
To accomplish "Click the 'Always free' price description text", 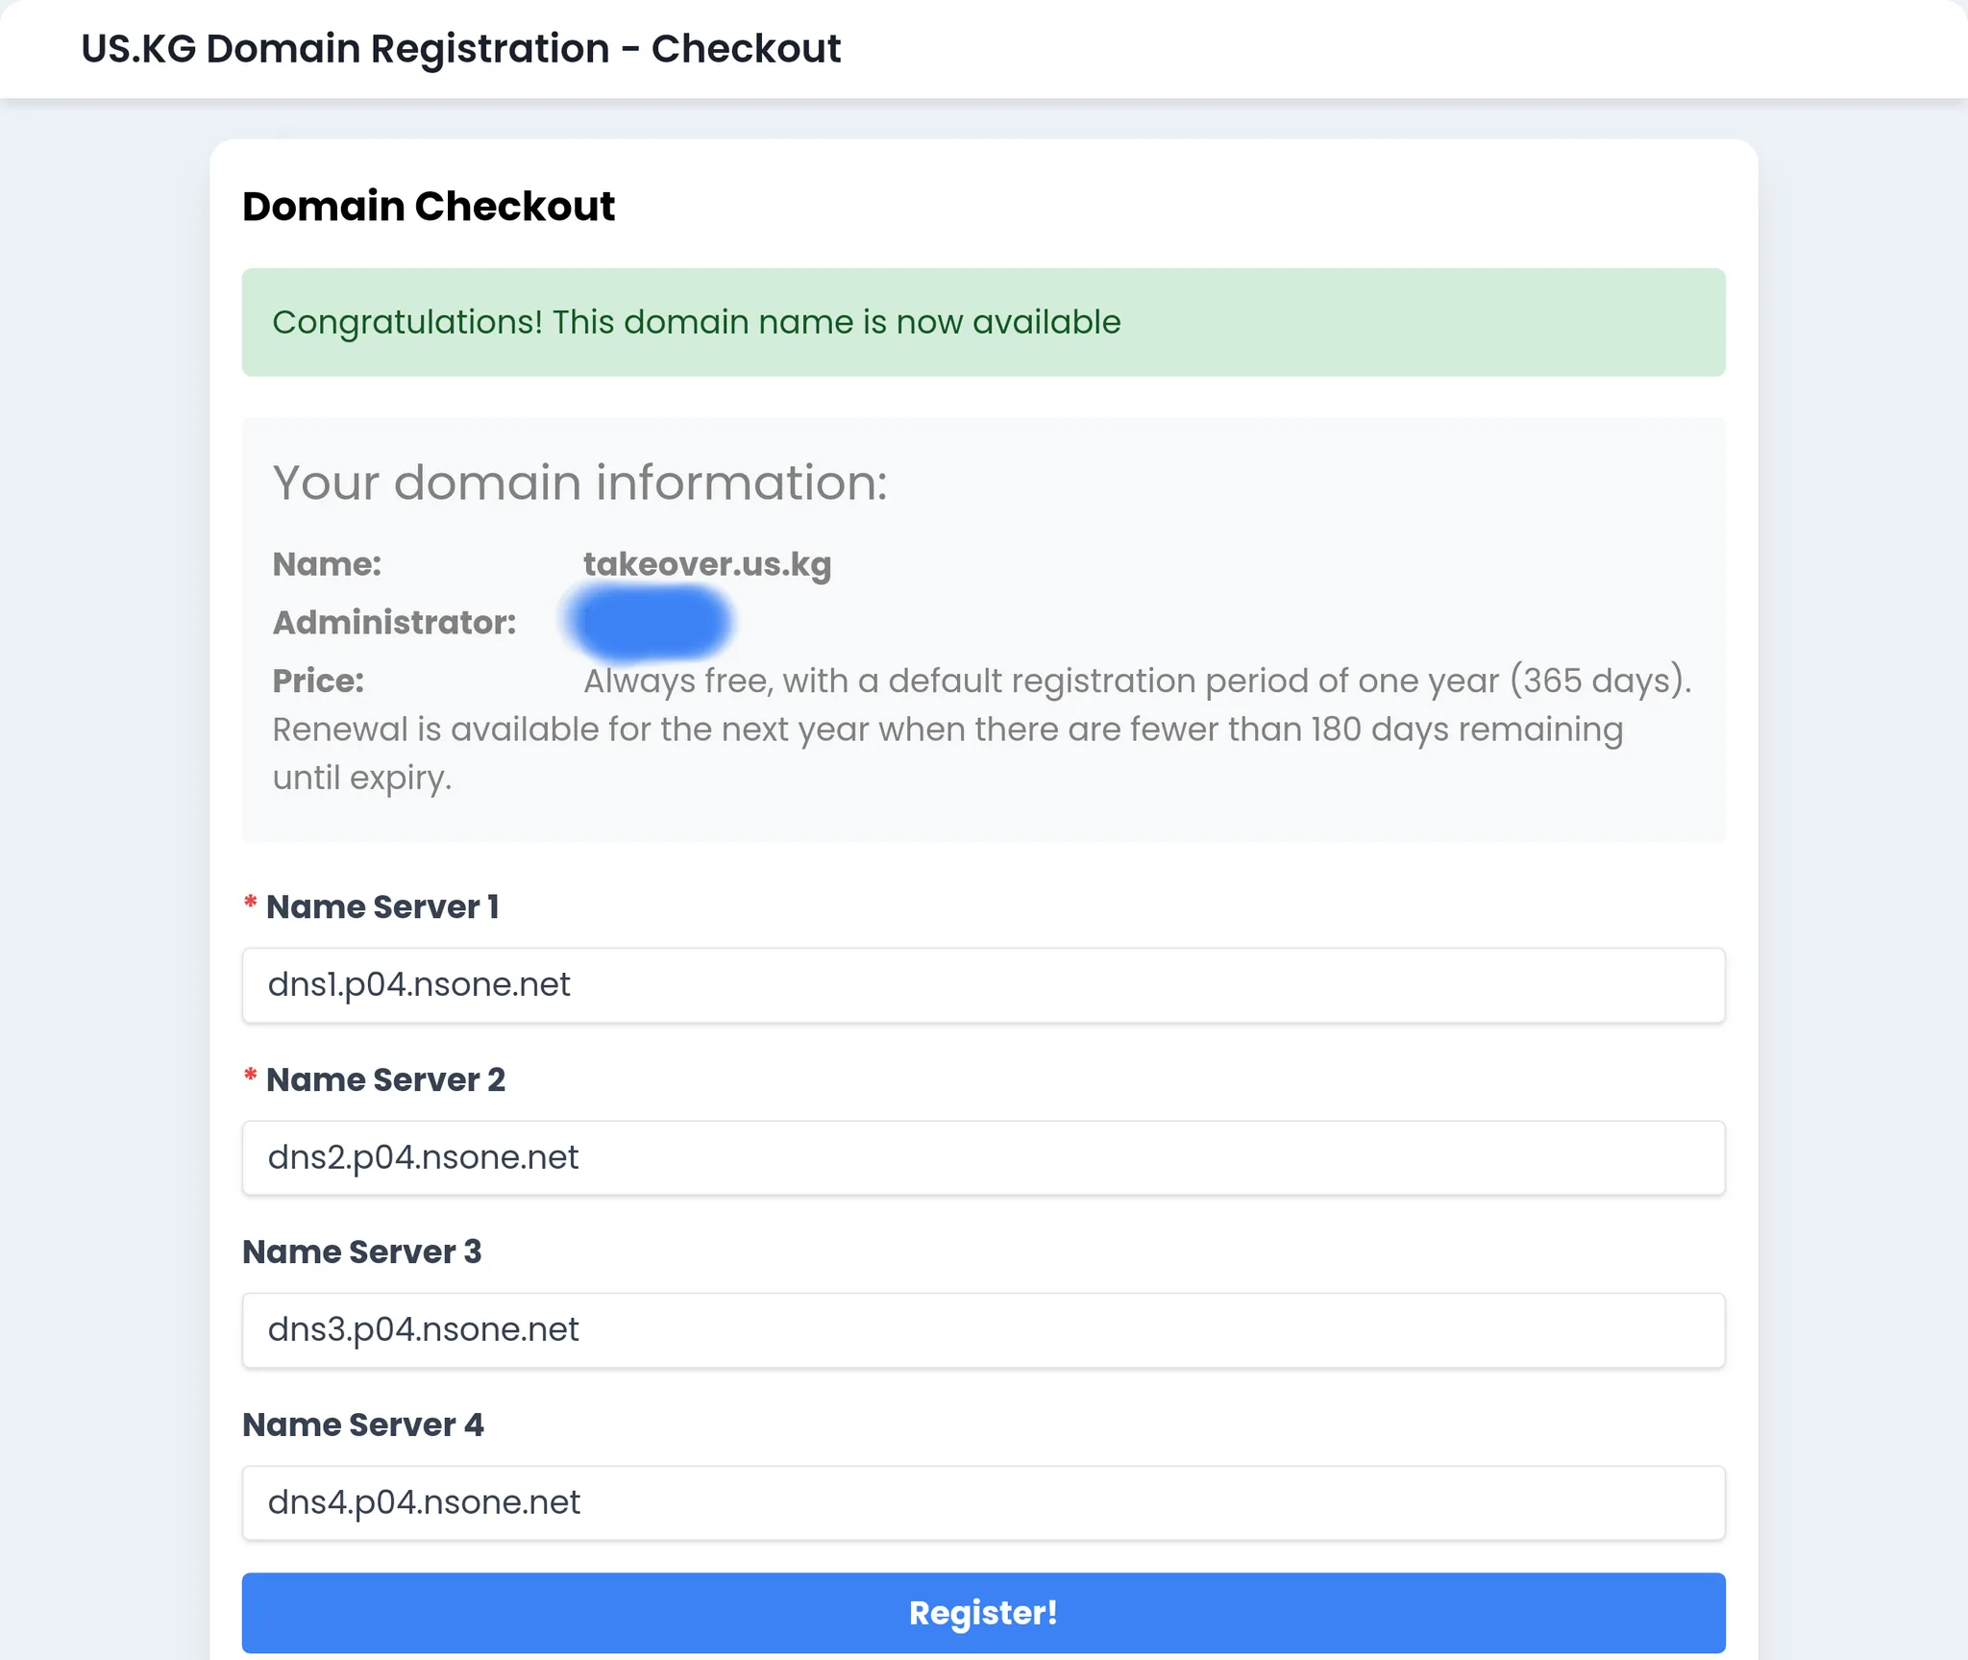I will coord(1136,681).
